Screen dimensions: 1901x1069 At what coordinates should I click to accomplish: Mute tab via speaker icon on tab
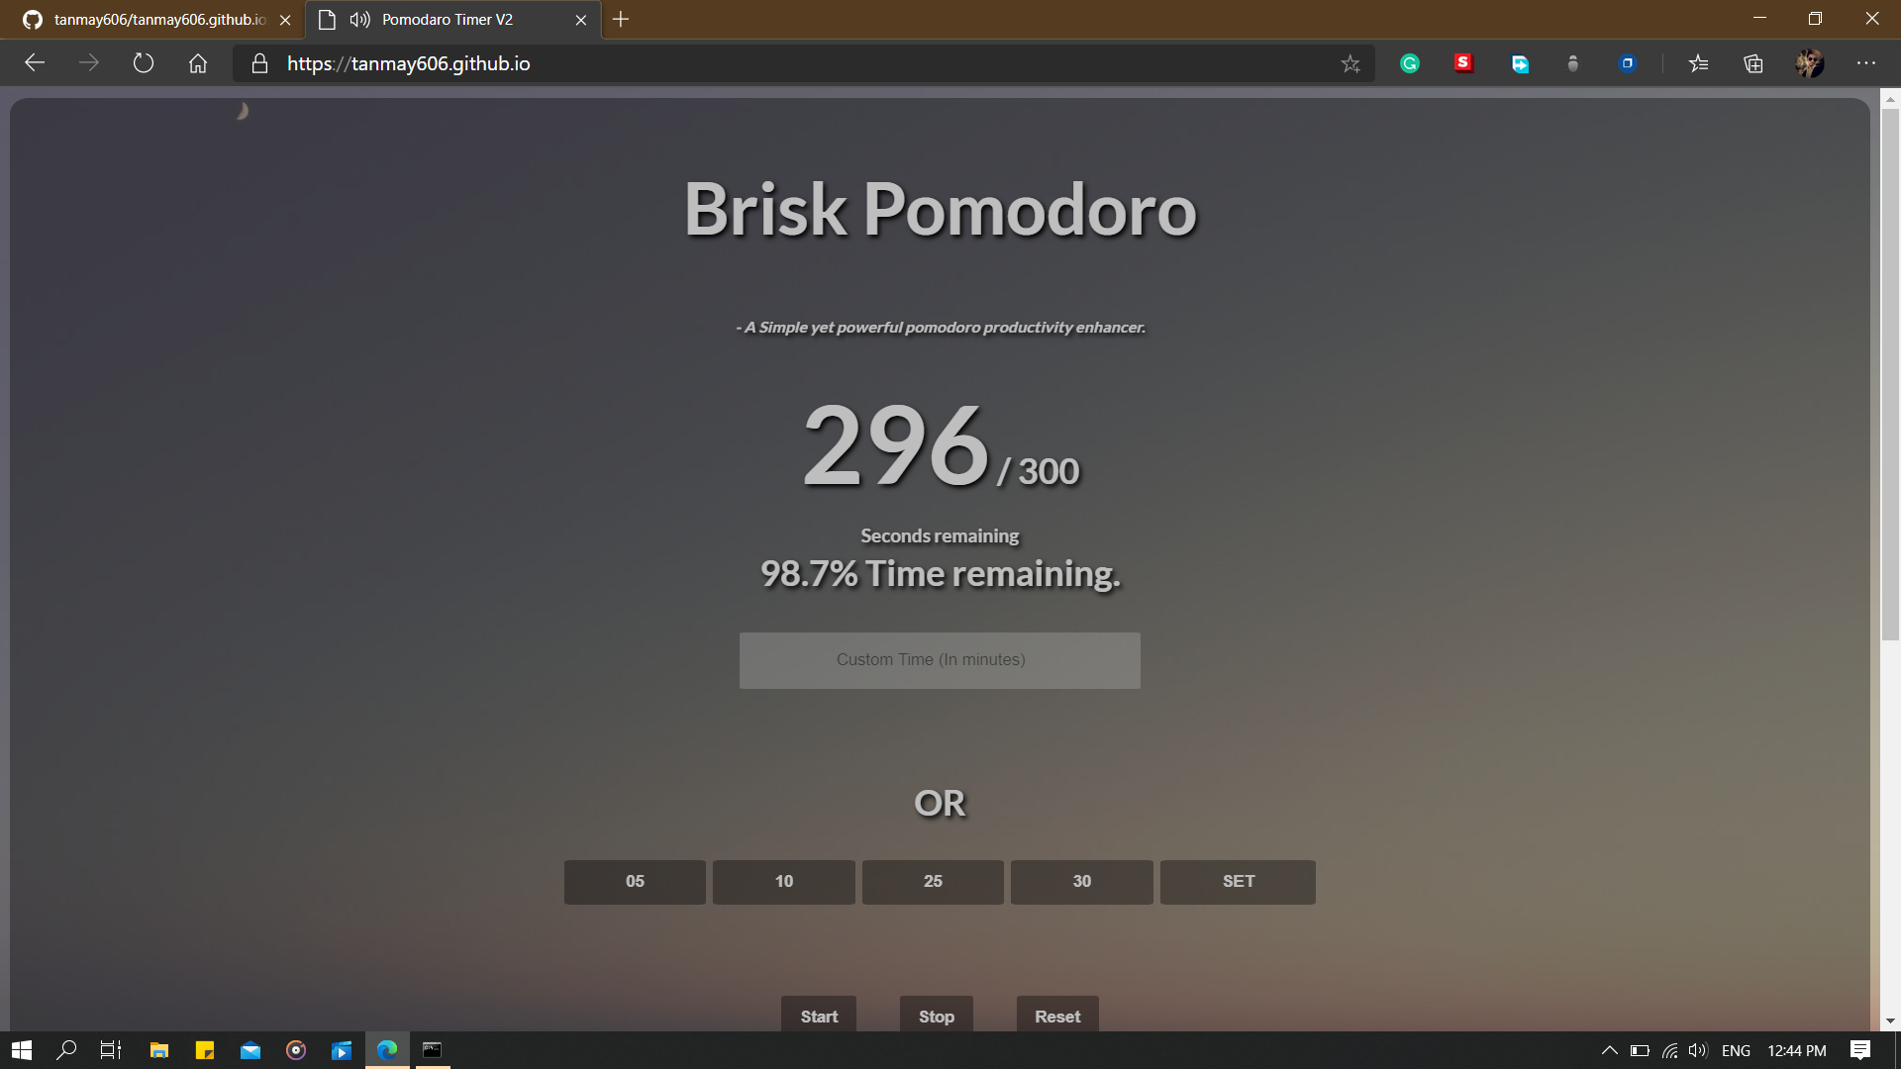pos(359,20)
